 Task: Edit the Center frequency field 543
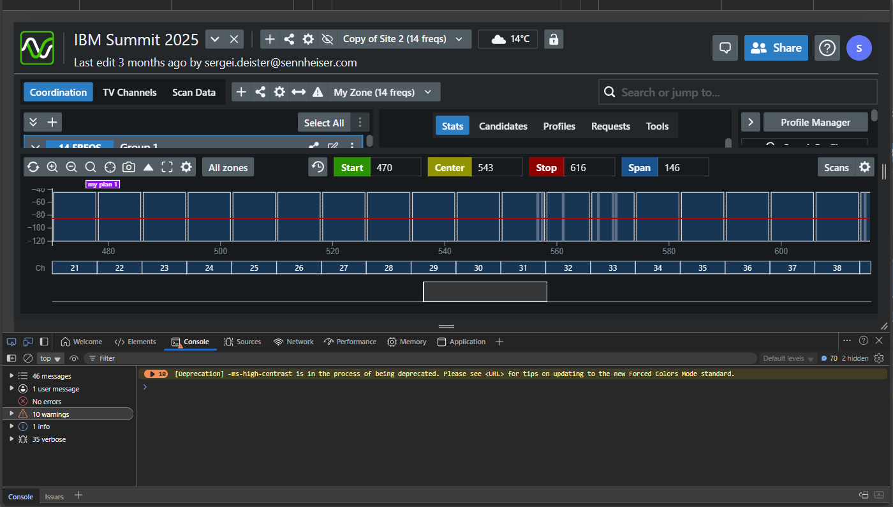497,167
